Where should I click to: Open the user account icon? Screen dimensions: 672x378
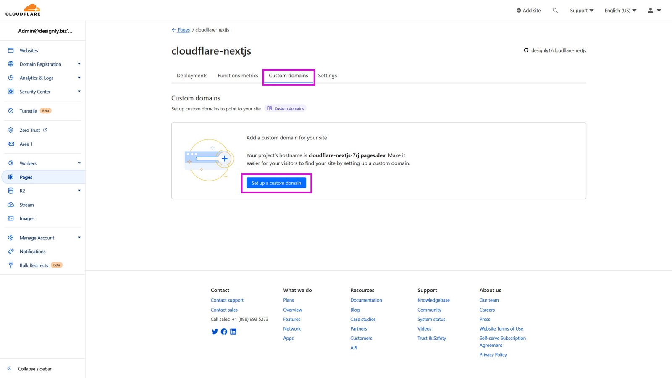[651, 10]
